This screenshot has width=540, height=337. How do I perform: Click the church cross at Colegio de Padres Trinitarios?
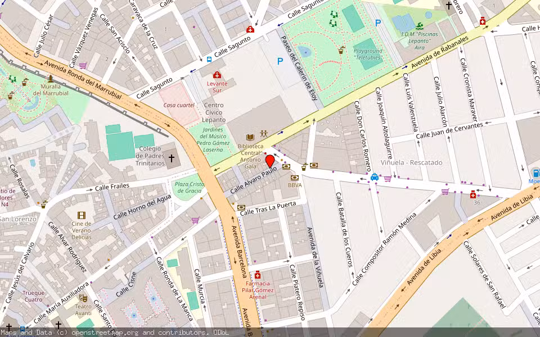point(171,158)
